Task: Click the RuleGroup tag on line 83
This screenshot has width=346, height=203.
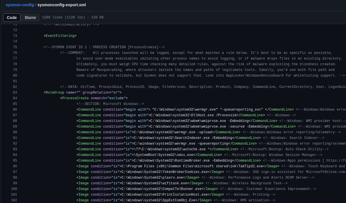Action: pos(55,93)
